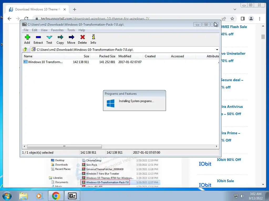
Task: Sort by the Packed Size column
Action: coord(104,56)
